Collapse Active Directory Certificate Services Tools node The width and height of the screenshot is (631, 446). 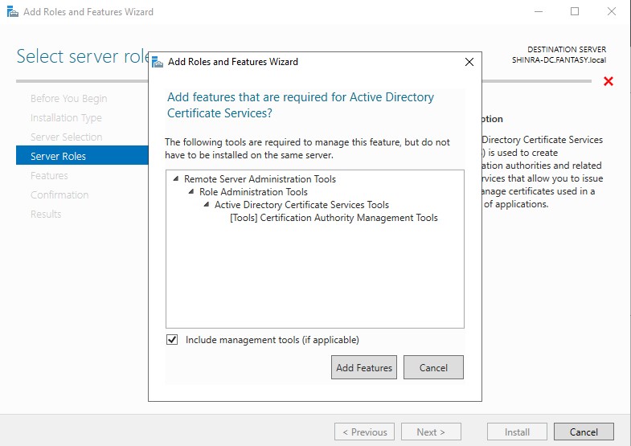coord(207,204)
